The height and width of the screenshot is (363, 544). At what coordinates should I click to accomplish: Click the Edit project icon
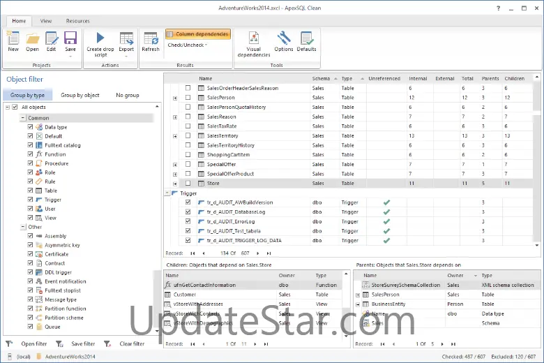tap(52, 38)
